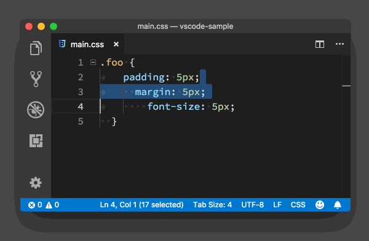Viewport: 369px width, 241px height.
Task: Split the editor to the side
Action: (320, 44)
